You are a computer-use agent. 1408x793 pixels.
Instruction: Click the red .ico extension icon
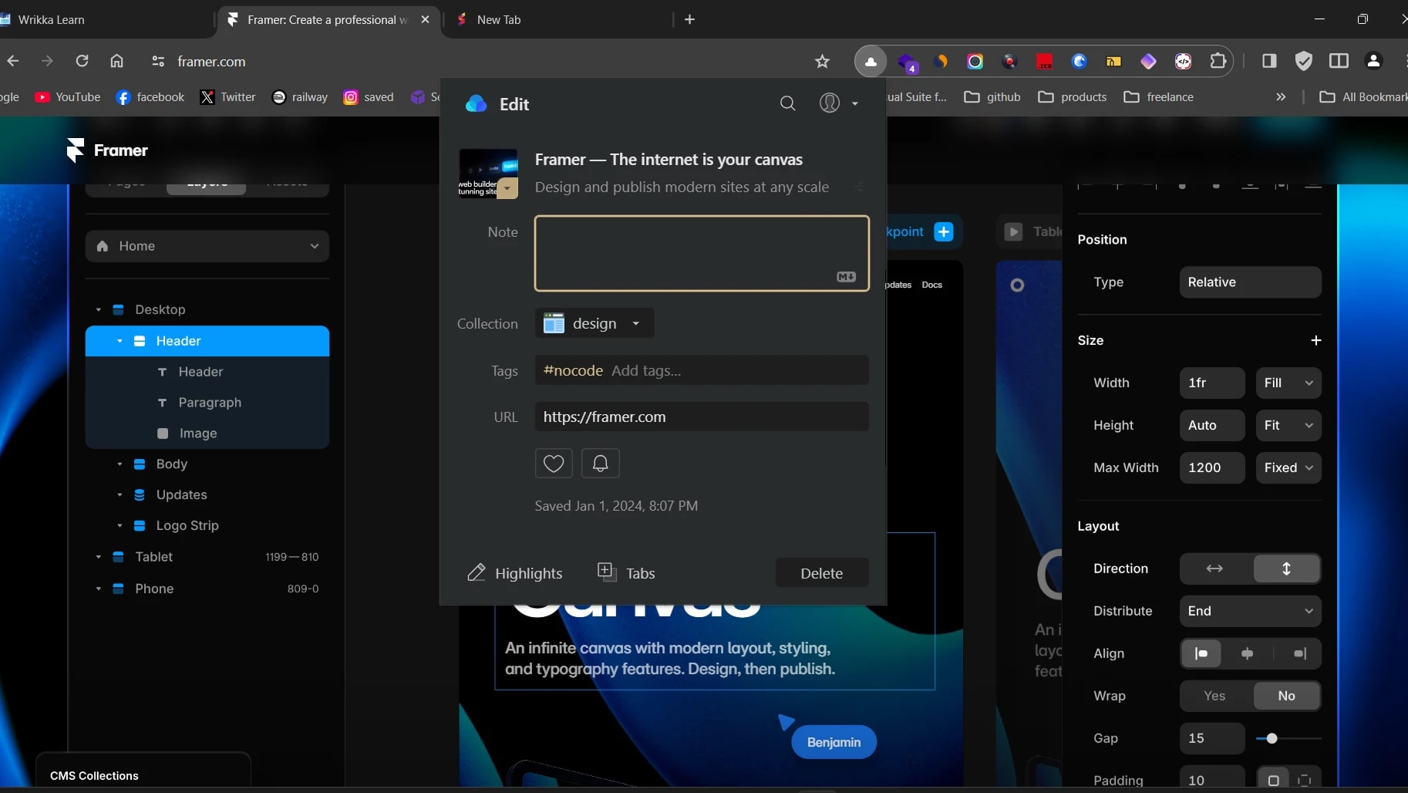click(1044, 62)
